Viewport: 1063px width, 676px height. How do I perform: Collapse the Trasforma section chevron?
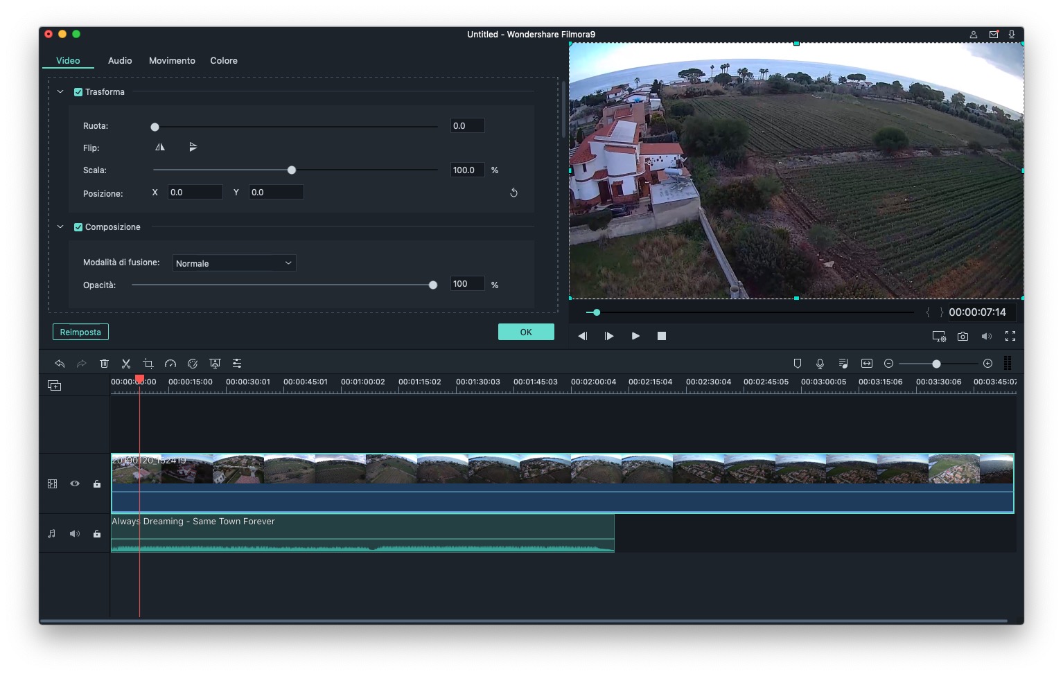point(60,91)
